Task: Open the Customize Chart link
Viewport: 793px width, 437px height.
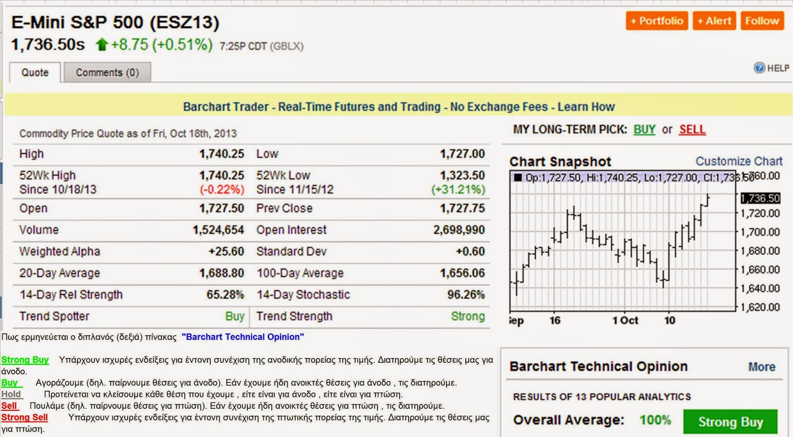Action: pyautogui.click(x=739, y=161)
